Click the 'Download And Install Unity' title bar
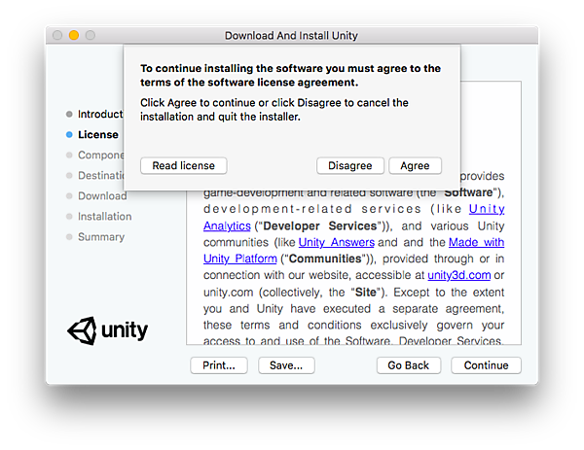Viewport: 584px width, 450px height. click(291, 35)
